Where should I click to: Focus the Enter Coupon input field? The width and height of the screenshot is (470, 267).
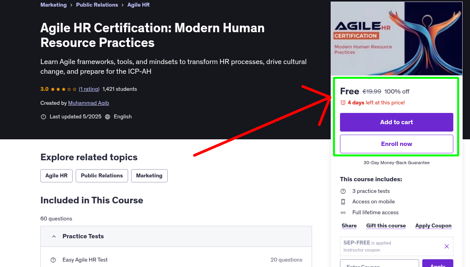click(x=380, y=263)
